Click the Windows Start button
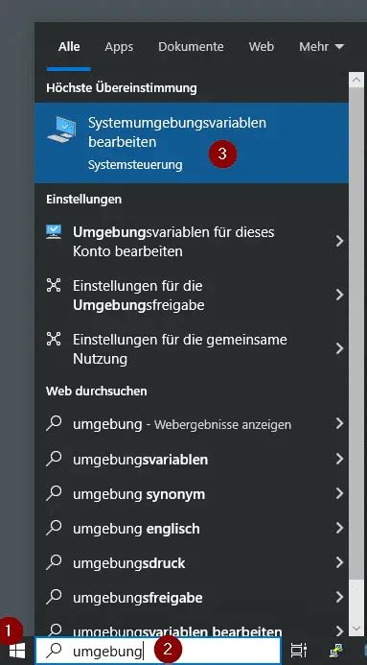 pyautogui.click(x=17, y=651)
